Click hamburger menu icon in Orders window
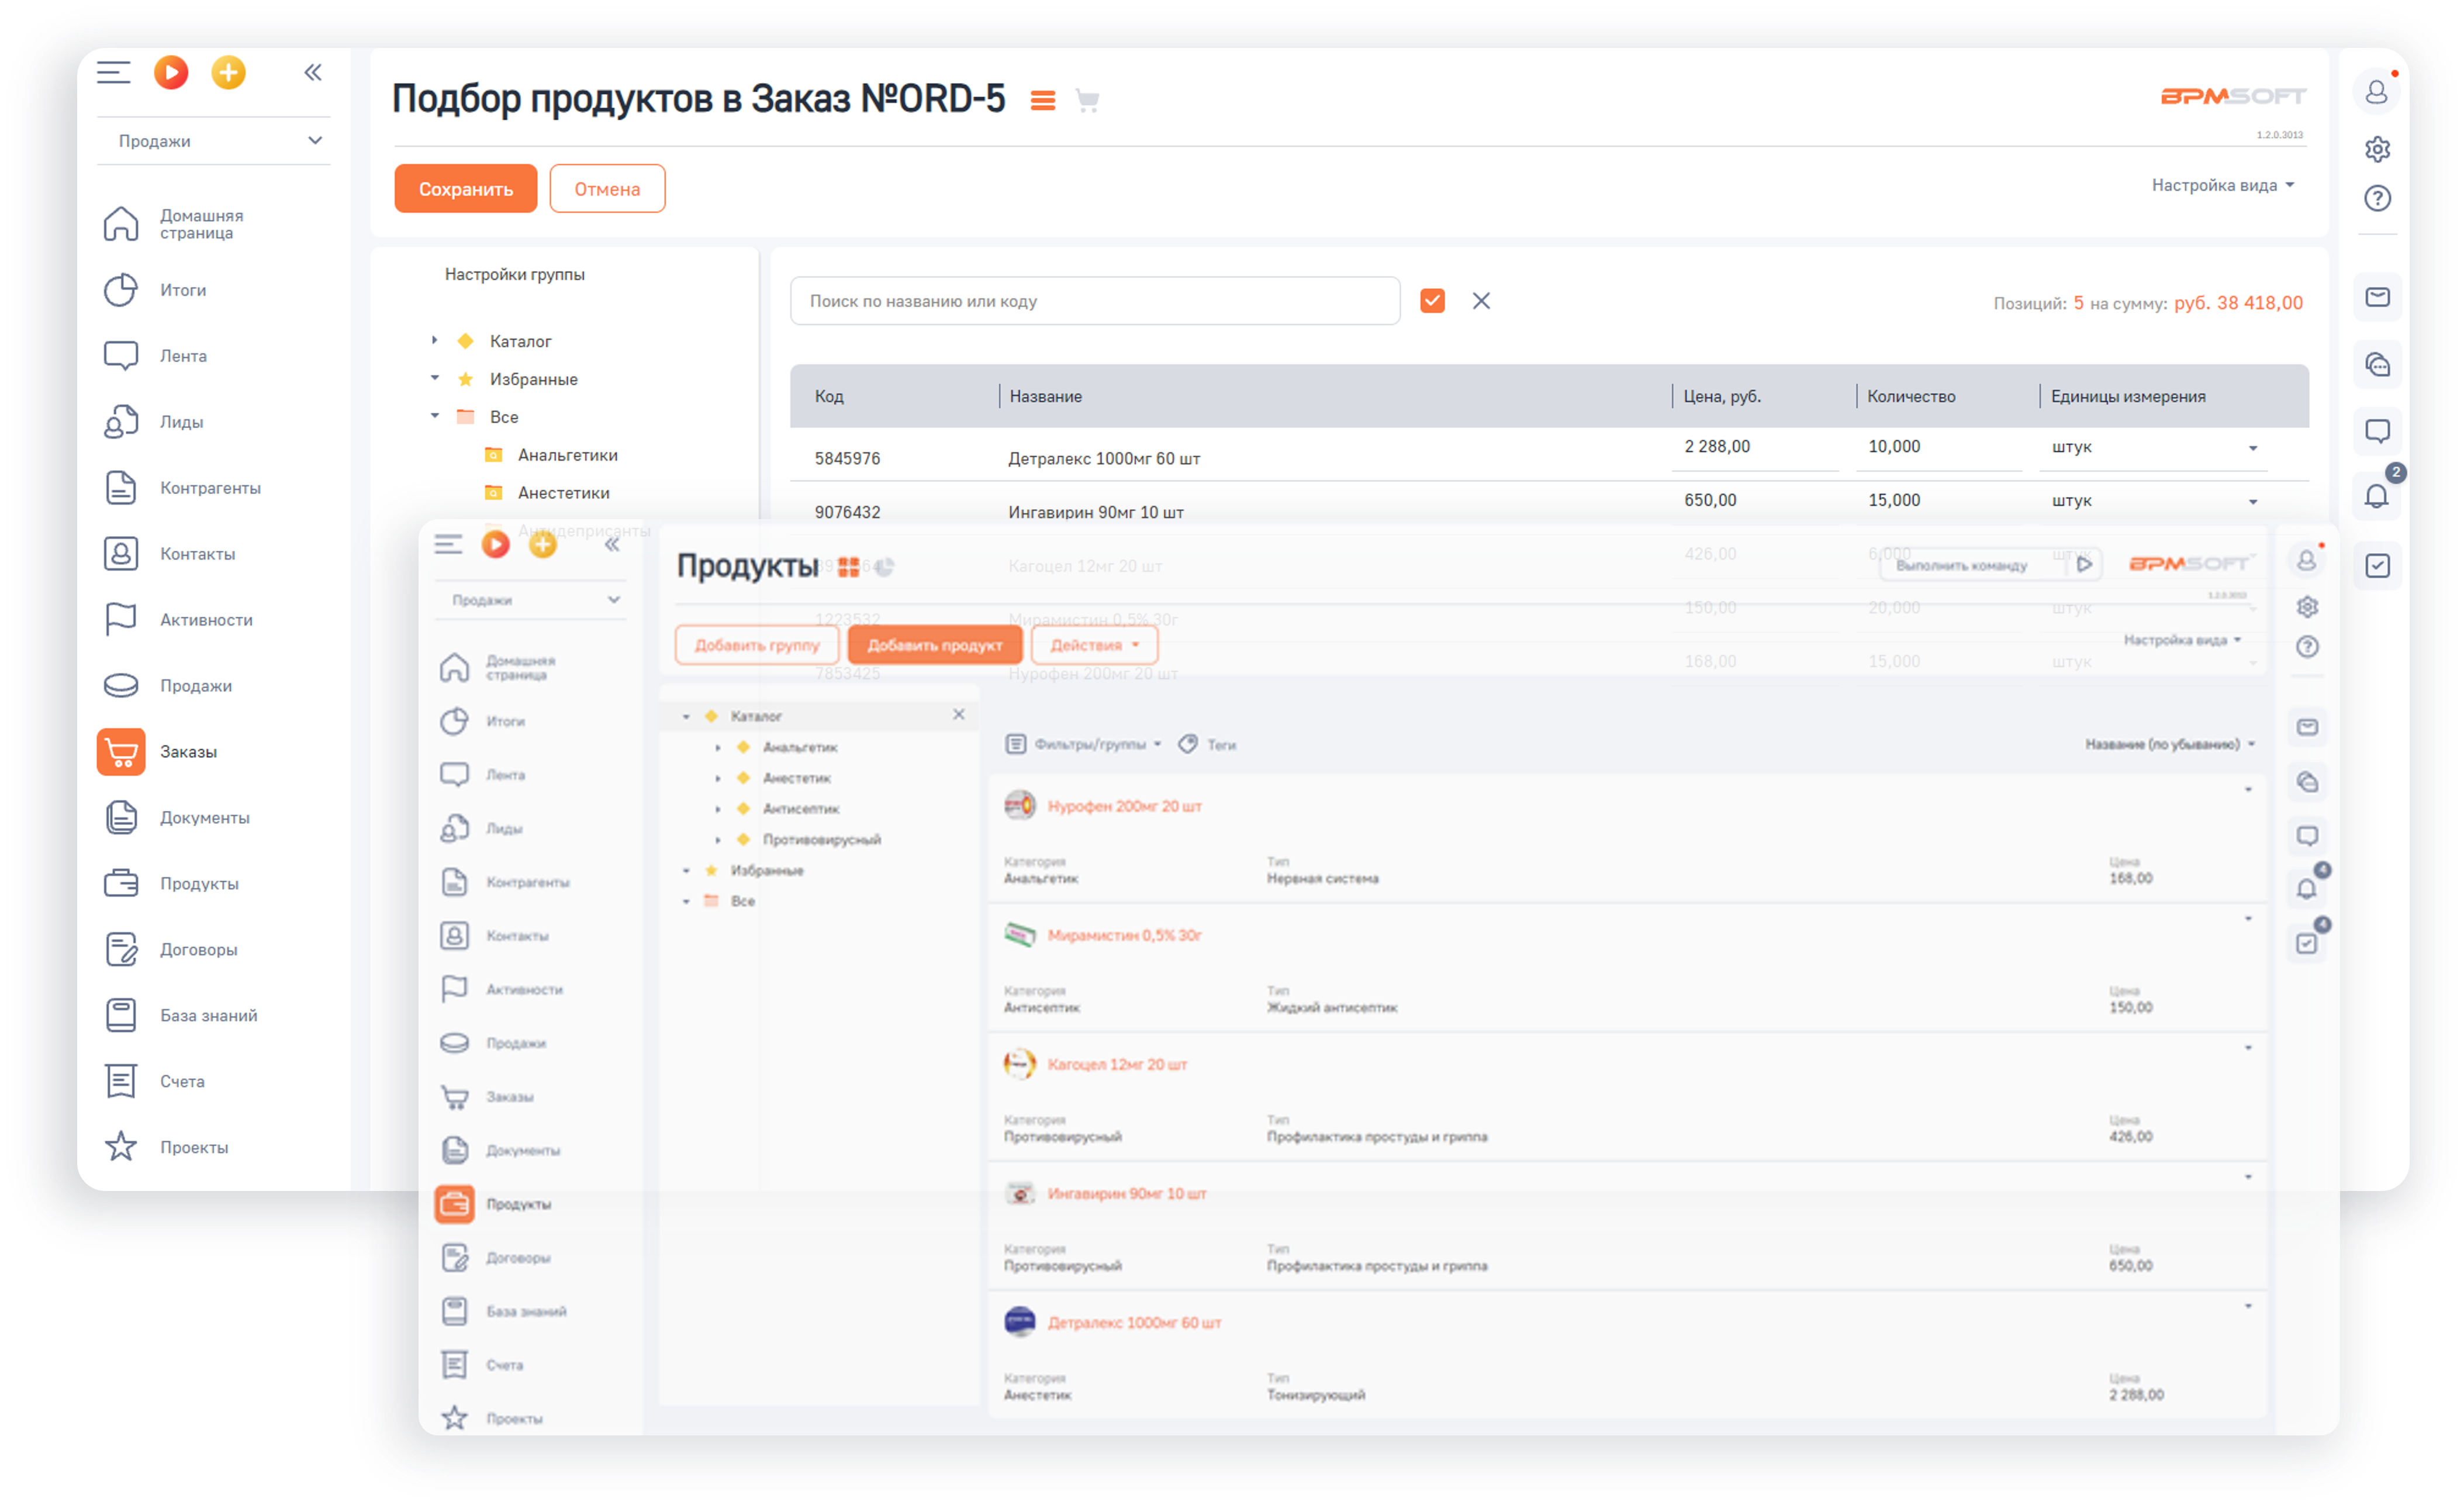 point(113,72)
